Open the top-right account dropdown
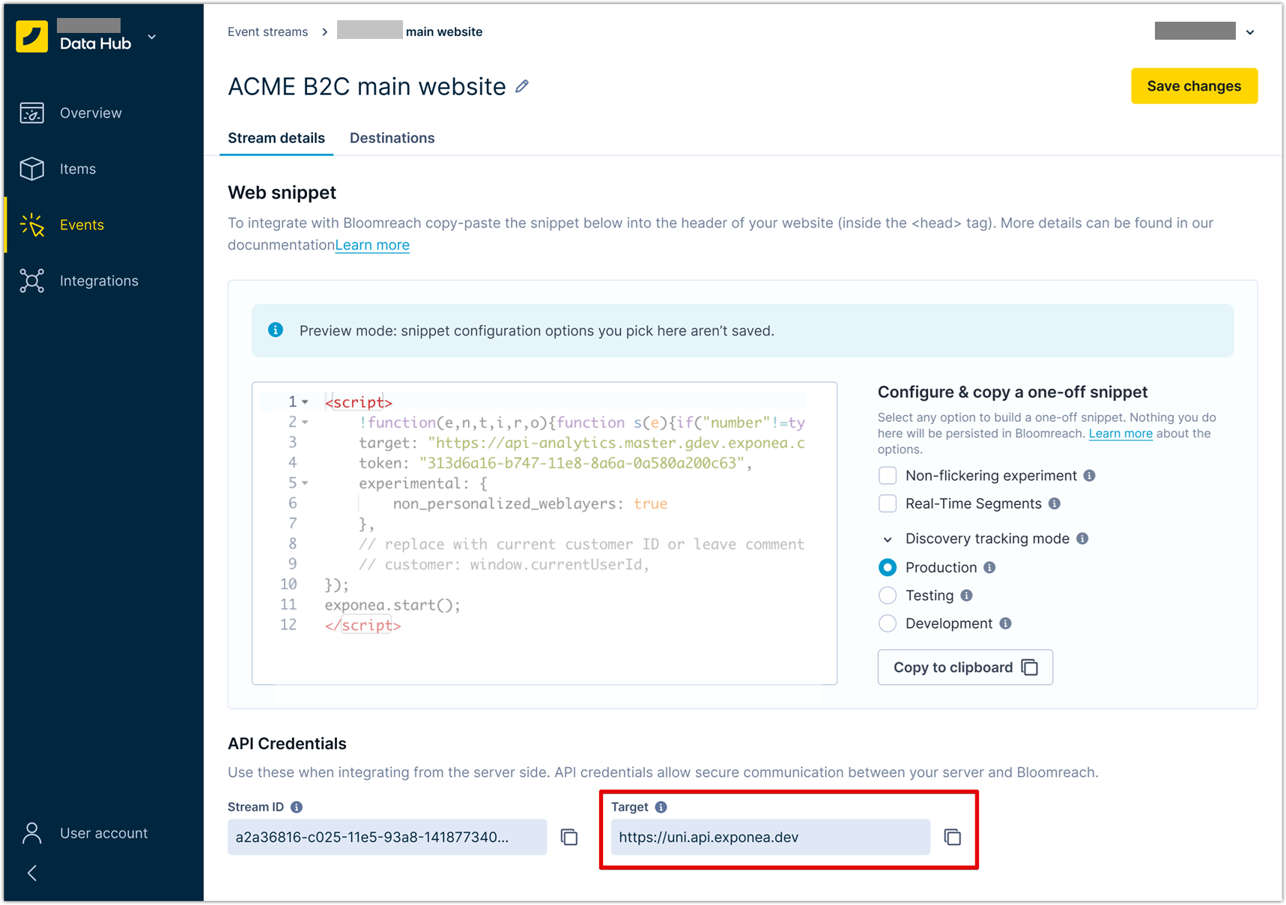1286x905 pixels. click(x=1250, y=32)
